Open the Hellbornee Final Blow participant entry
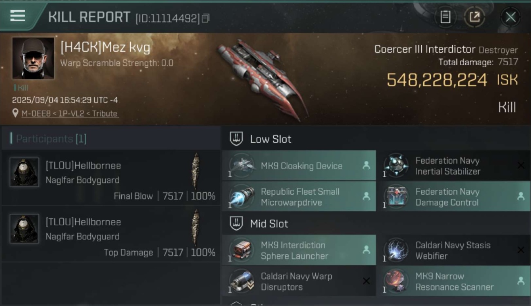Screen dimensions: 531x306 tap(111, 178)
